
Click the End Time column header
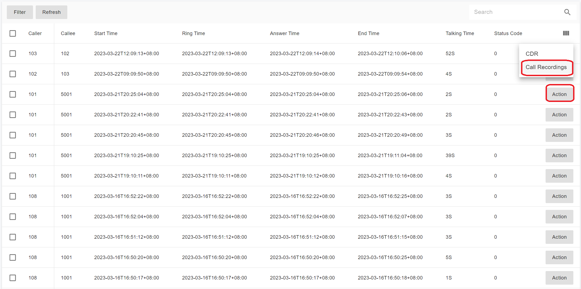(x=368, y=33)
